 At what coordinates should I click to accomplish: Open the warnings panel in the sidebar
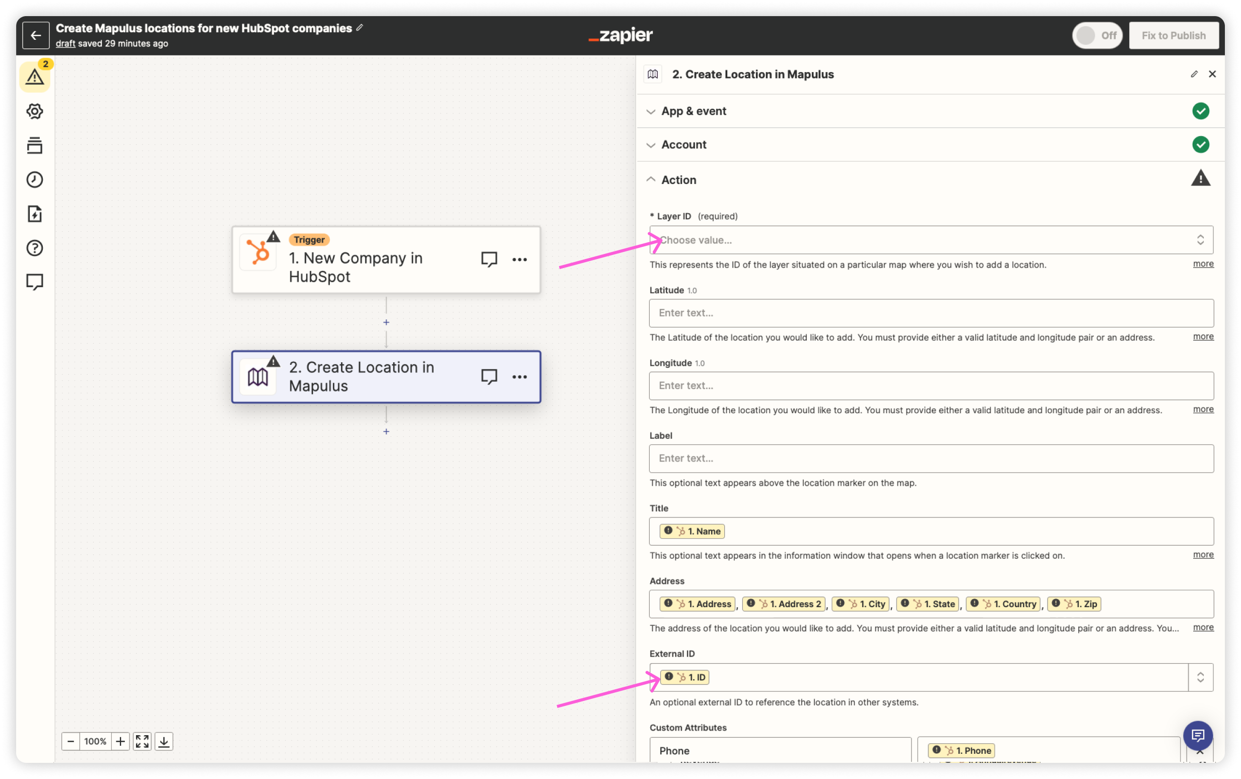coord(35,76)
